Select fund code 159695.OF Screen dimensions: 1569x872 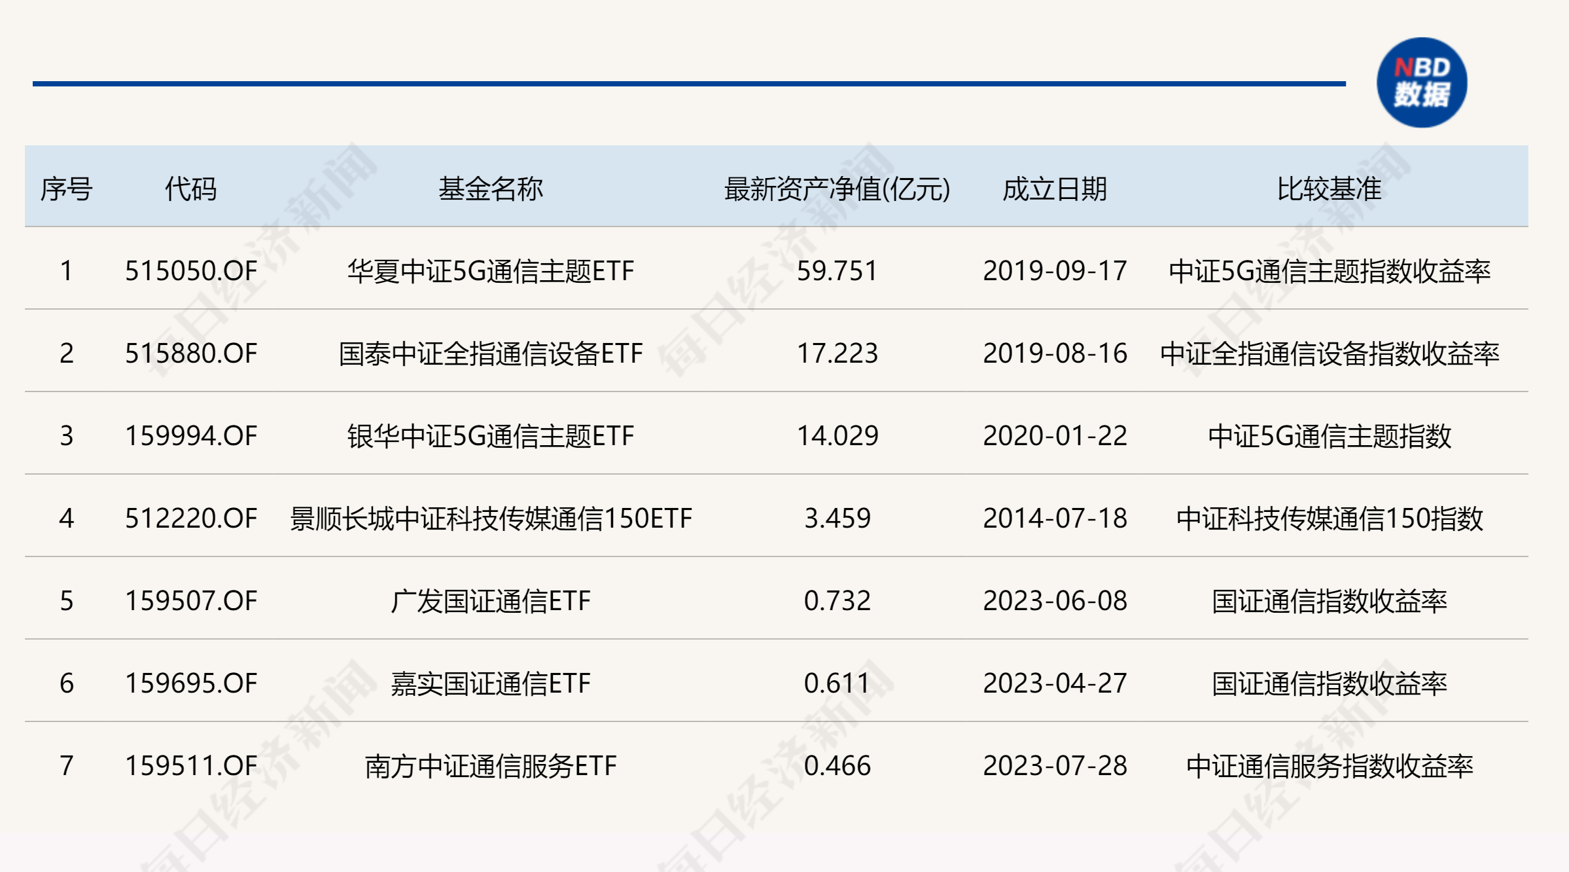(x=191, y=683)
